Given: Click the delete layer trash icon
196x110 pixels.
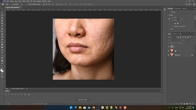Looking at the screenshot, I should (193, 104).
